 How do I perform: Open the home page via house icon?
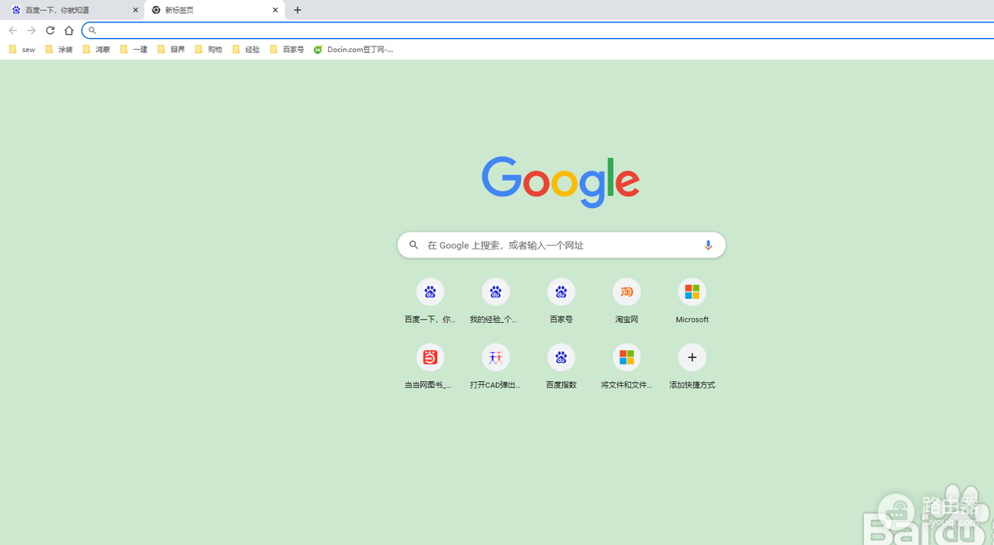[x=69, y=31]
